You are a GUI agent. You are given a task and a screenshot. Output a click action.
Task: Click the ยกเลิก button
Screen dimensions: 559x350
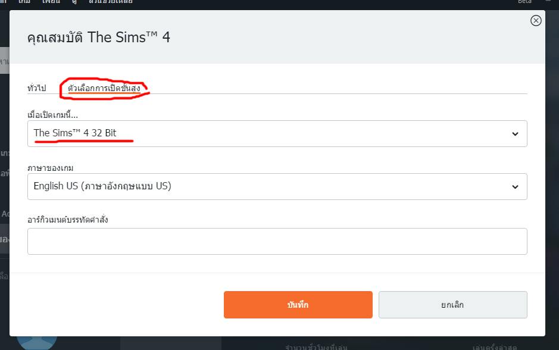[452, 305]
